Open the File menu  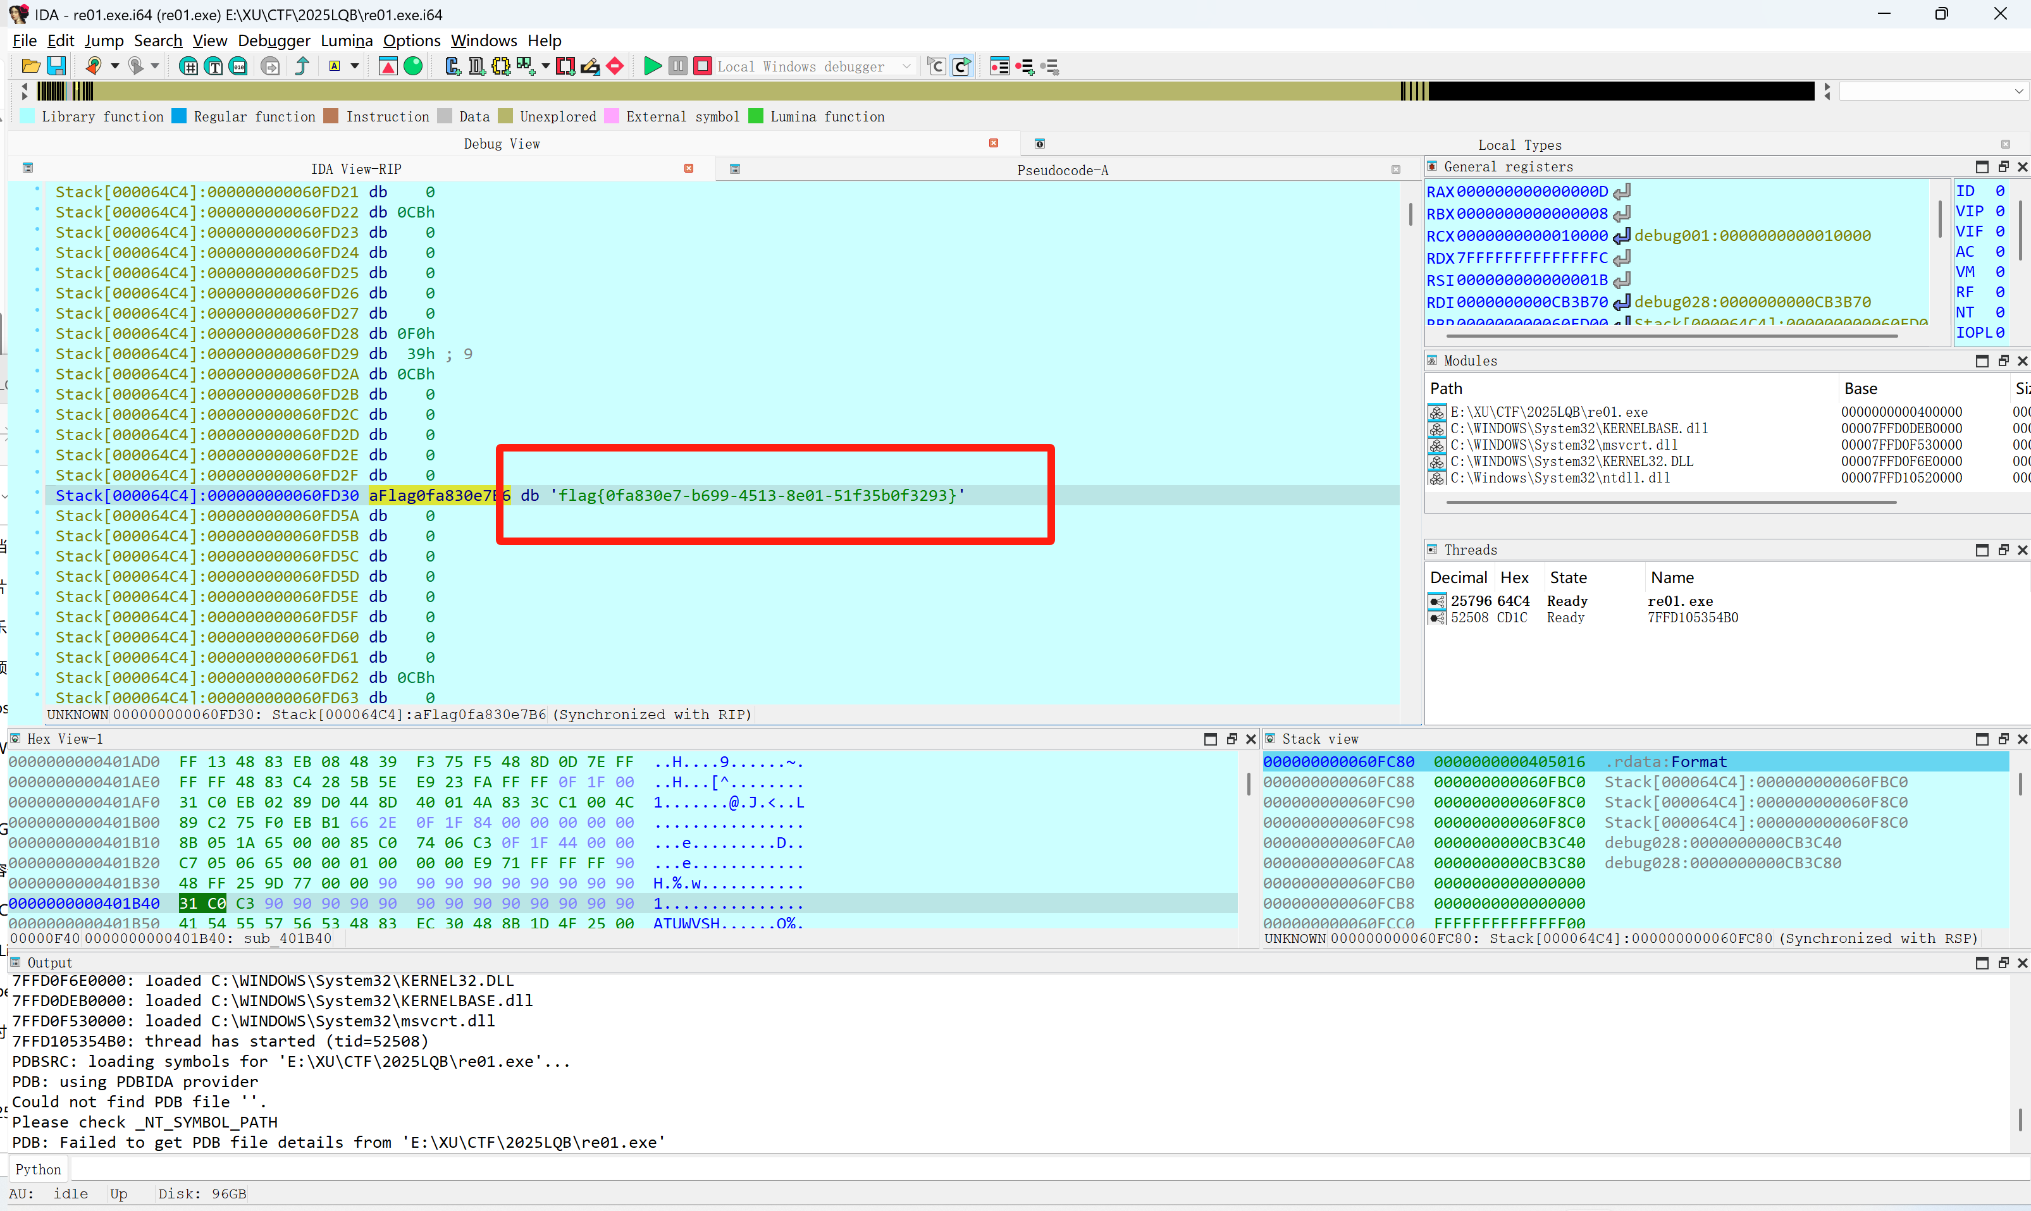[x=25, y=41]
